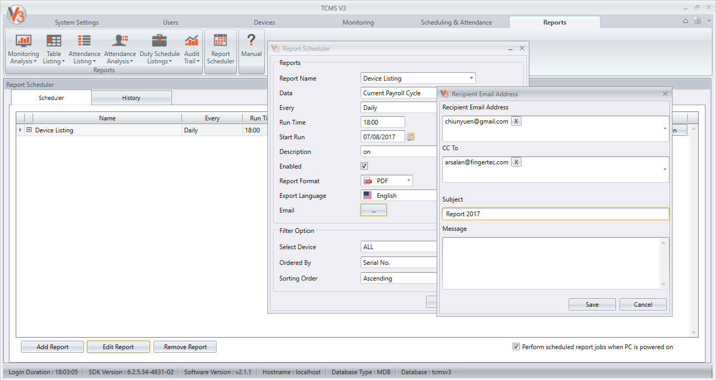Open the Audit Trail report menu
Viewport: 716px width, 380px height.
pyautogui.click(x=192, y=49)
